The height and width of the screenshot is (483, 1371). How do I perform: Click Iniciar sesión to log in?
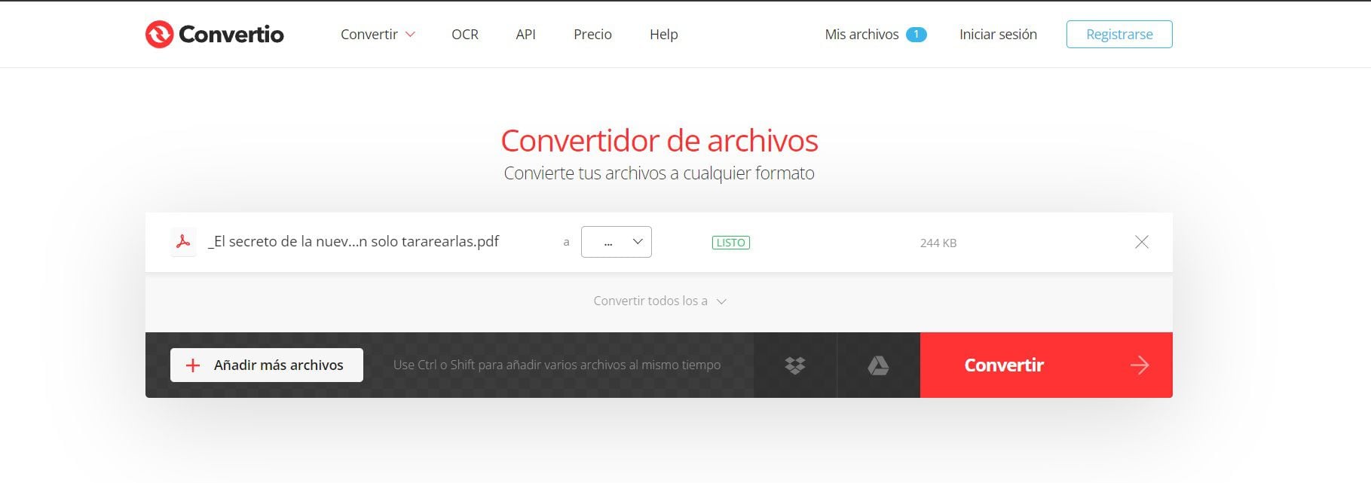click(x=998, y=35)
